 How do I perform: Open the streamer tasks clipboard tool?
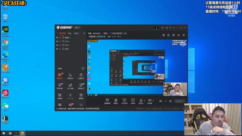pyautogui.click(x=81, y=76)
